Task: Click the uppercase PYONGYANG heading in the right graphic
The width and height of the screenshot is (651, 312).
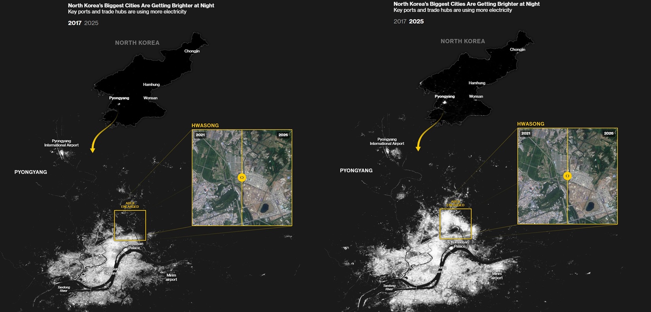Action: pos(356,170)
